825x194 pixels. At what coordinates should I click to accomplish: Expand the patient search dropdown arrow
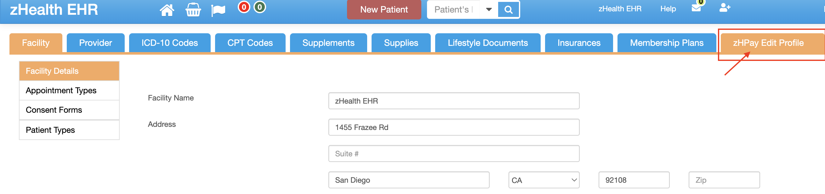pyautogui.click(x=489, y=9)
